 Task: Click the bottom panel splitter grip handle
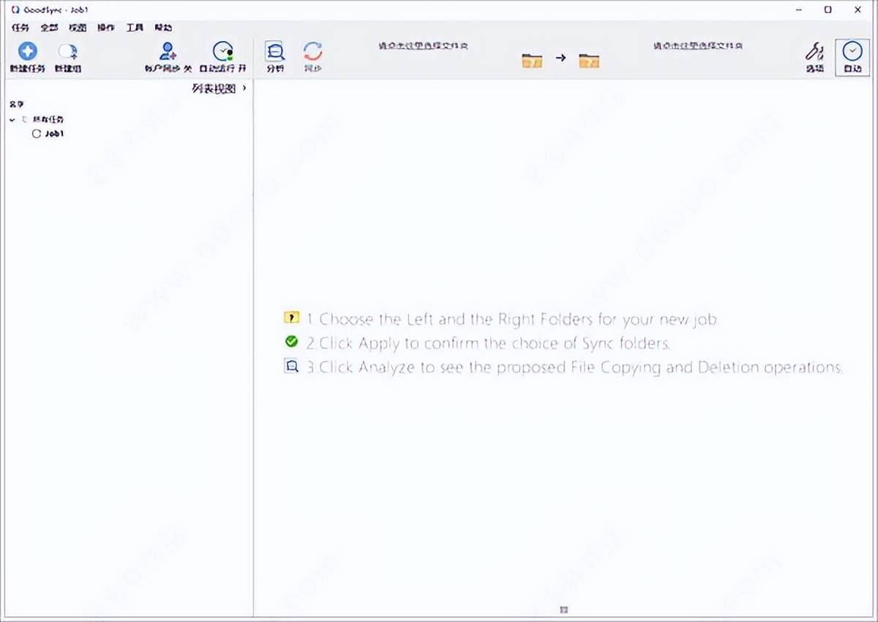coord(564,609)
